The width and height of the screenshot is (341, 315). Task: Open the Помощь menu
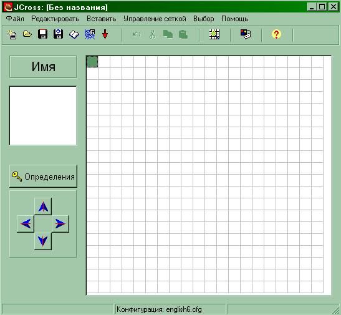point(235,19)
